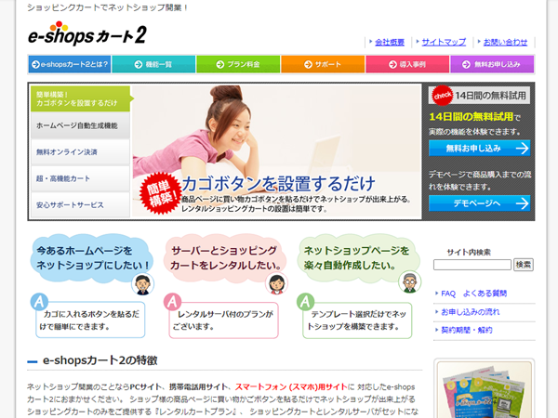Click the elderly man avatar beside green bubble
This screenshot has width=558, height=418.
[x=409, y=282]
